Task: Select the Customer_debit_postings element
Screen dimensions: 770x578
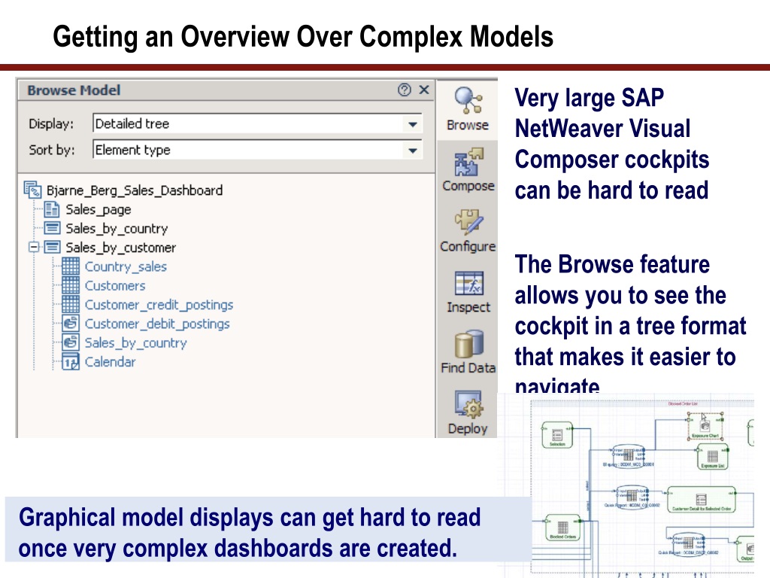Action: pos(157,324)
